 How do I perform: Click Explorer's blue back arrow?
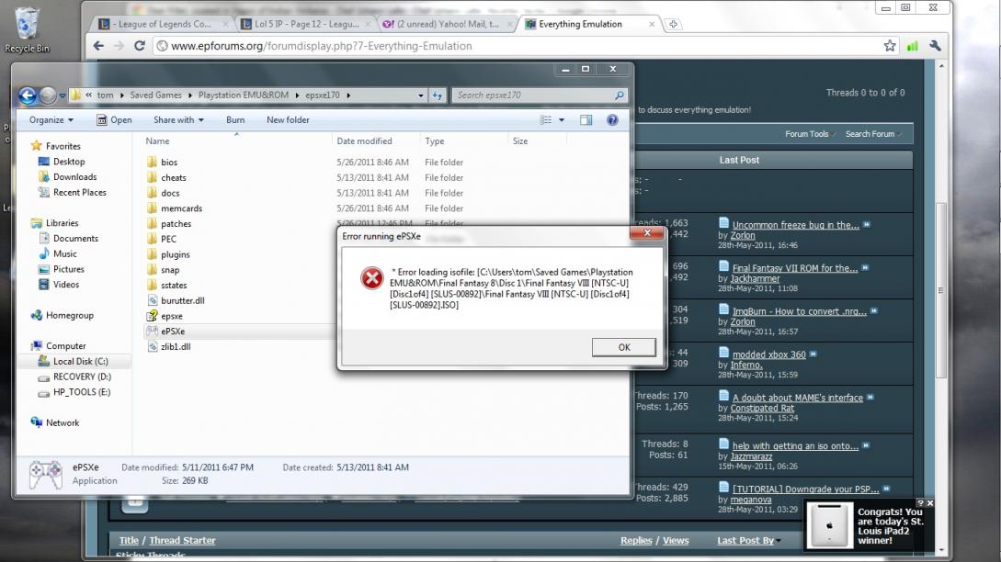(28, 96)
